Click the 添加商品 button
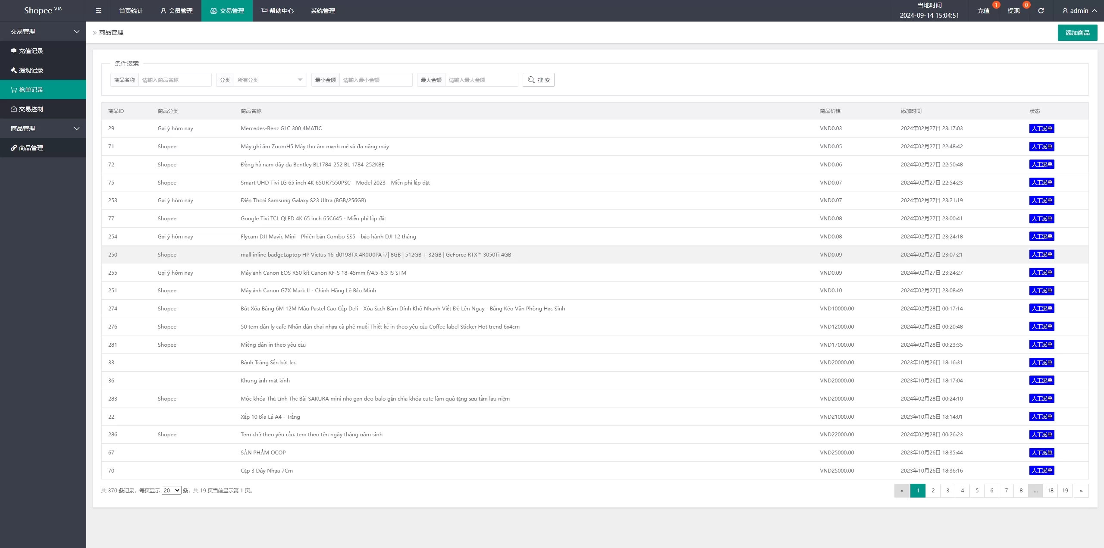 [x=1077, y=33]
